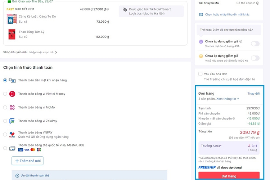Screen dimensions: 270x180
Task: Click Phí vận chuyển 42.000đ value
Action: click(x=253, y=113)
